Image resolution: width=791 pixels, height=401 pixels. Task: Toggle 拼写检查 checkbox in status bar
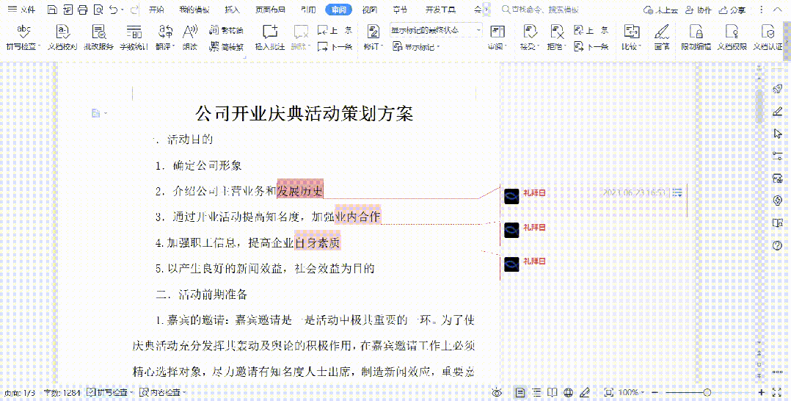pyautogui.click(x=91, y=392)
